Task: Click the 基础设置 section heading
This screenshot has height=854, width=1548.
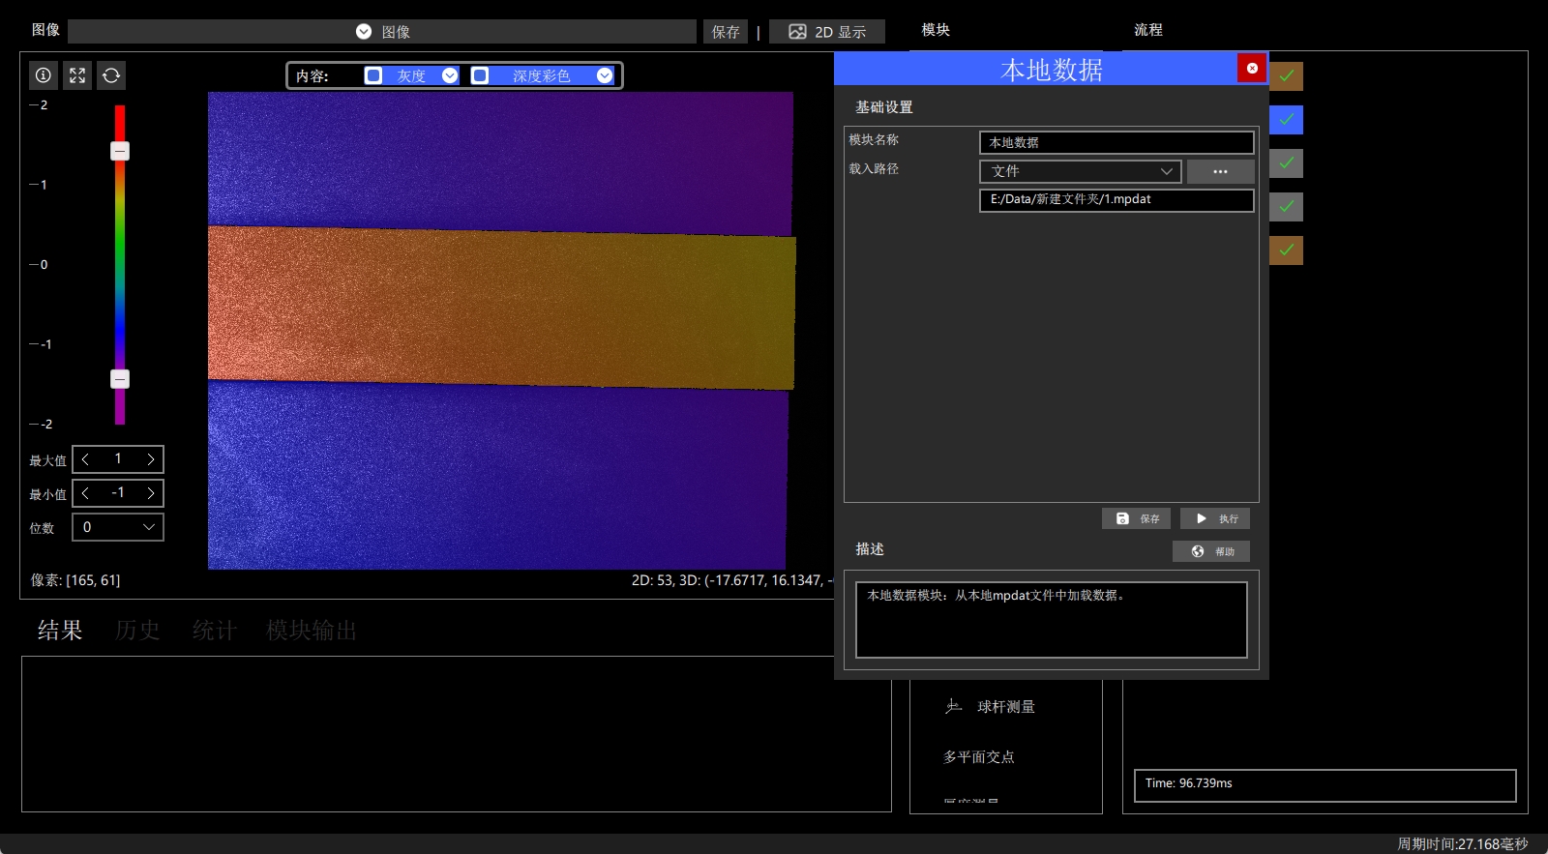Action: (884, 107)
